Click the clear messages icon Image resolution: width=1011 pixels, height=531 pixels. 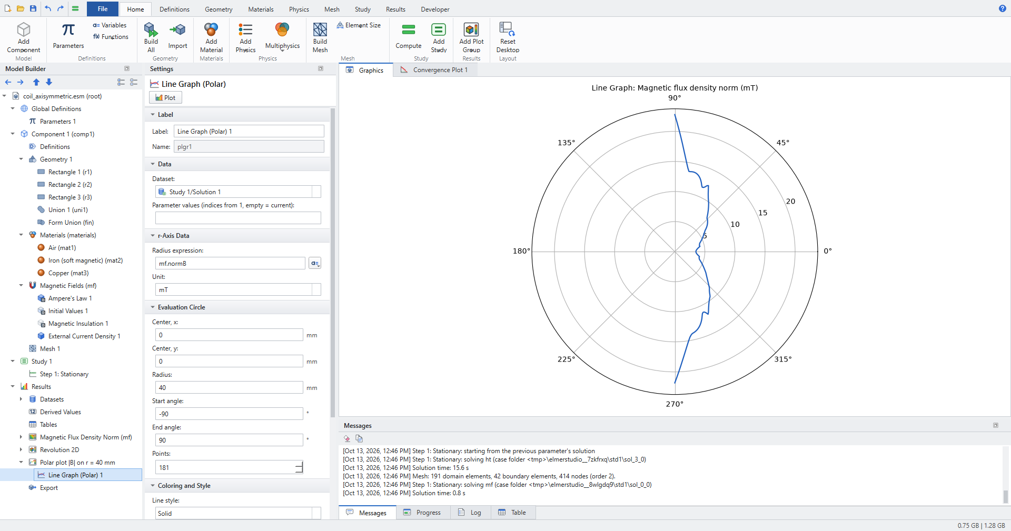tap(346, 438)
